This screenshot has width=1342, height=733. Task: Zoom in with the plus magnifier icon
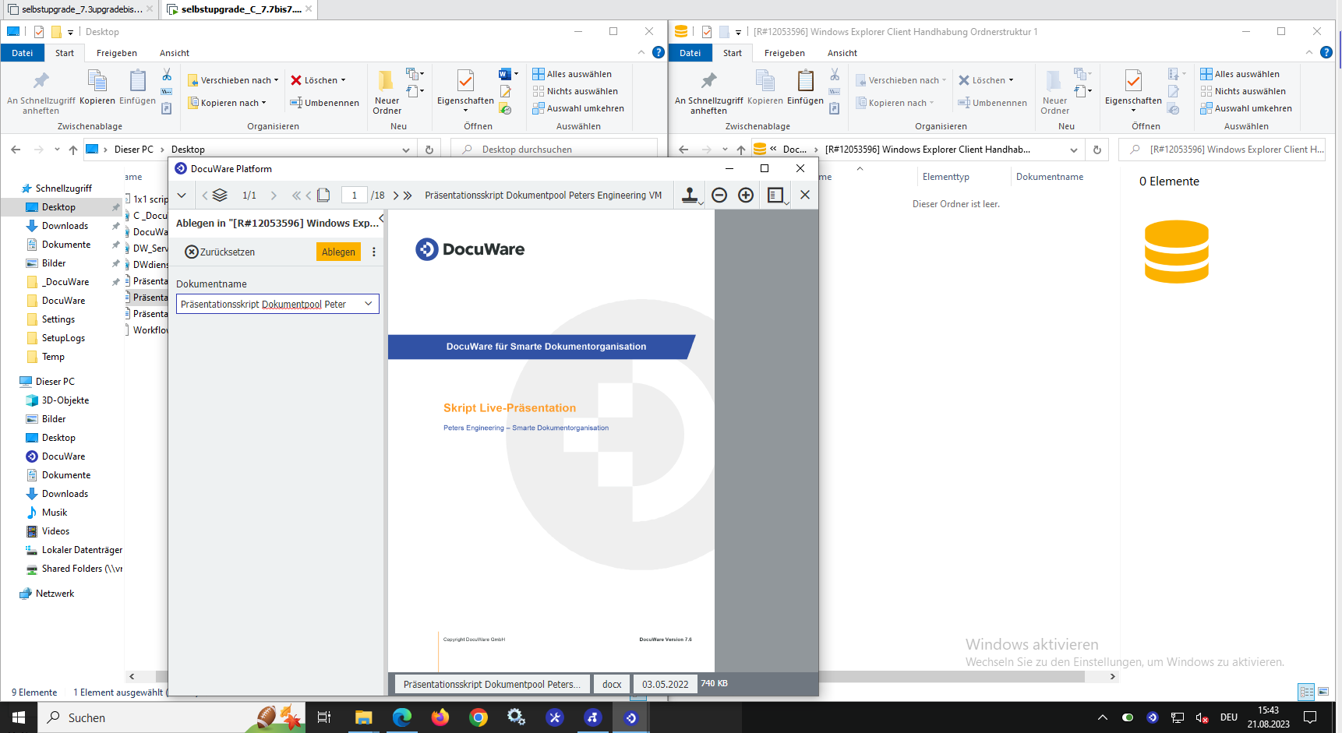[x=746, y=196]
